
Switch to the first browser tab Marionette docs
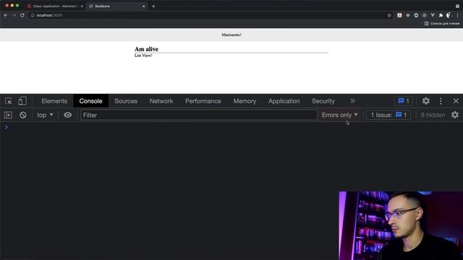point(55,6)
